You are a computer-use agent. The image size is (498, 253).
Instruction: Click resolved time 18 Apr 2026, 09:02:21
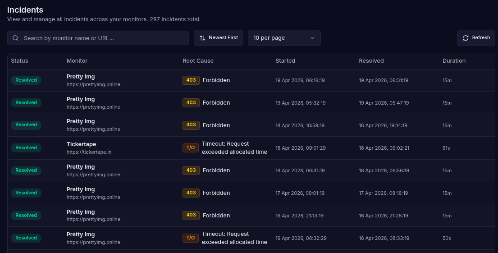(x=384, y=148)
